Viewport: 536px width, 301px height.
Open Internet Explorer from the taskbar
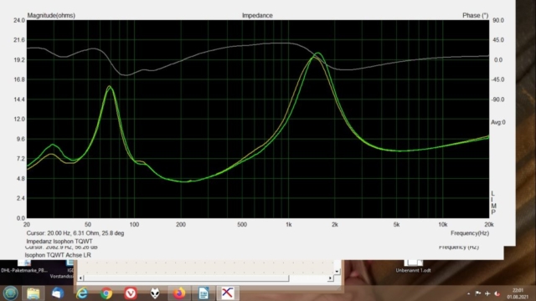82,293
